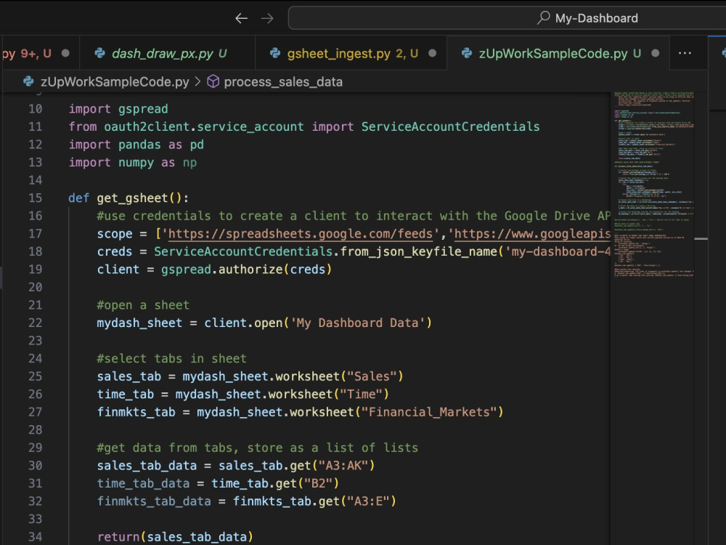Go back with the left arrow
The image size is (726, 545).
click(241, 19)
